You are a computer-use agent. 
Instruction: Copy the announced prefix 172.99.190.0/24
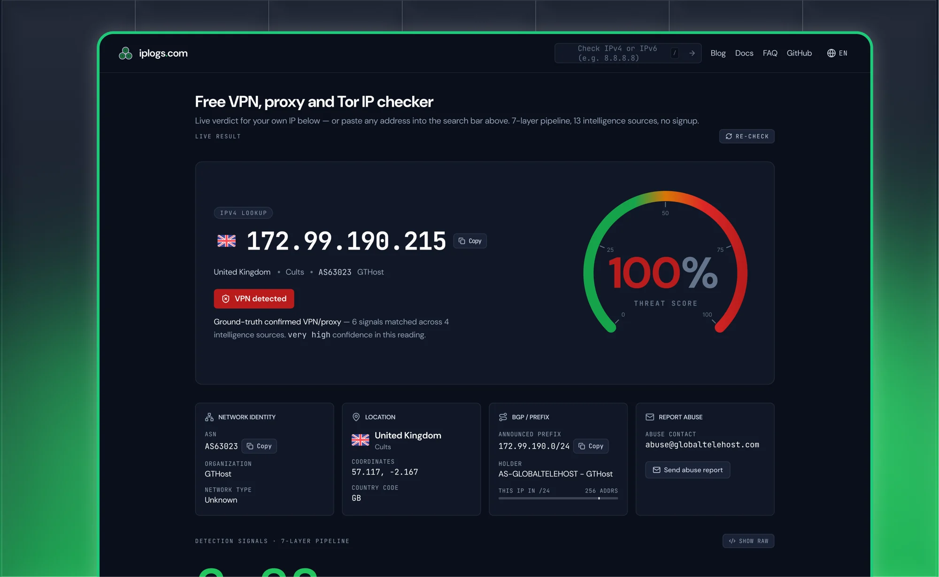coord(591,446)
